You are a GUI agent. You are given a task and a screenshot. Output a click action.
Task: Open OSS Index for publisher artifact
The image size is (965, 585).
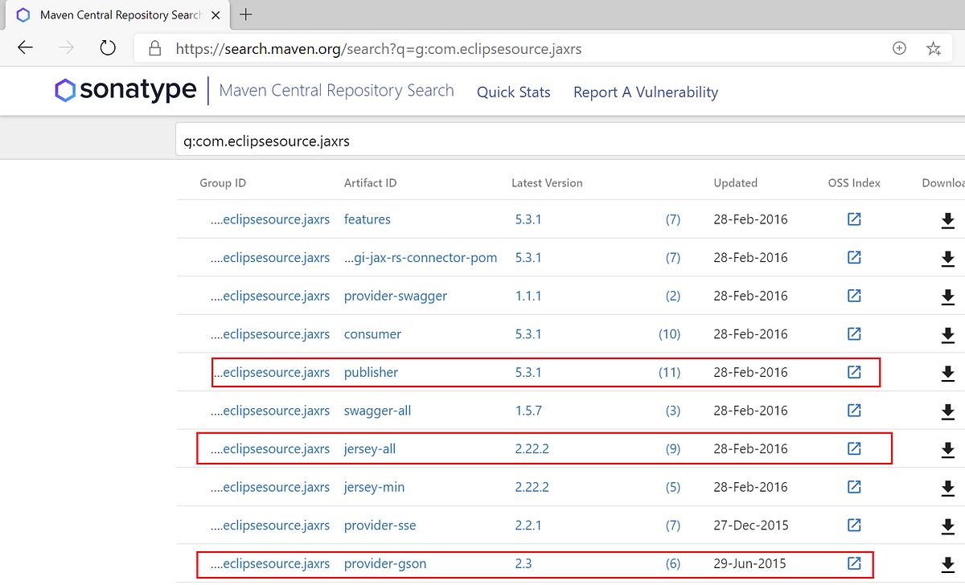(x=854, y=372)
